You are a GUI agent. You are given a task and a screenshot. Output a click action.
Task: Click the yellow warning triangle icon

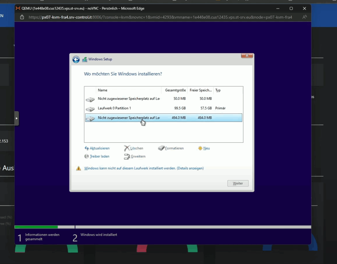[79, 168]
